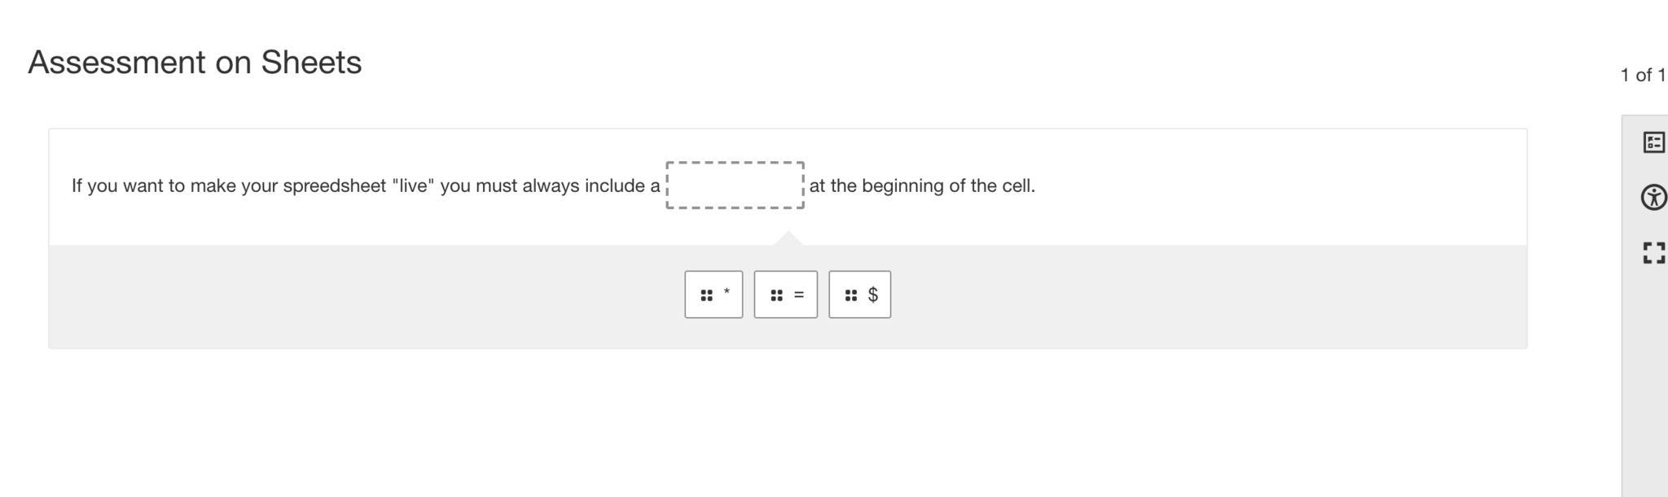1668x497 pixels.
Task: Click the empty dashed answer blank
Action: 735,185
